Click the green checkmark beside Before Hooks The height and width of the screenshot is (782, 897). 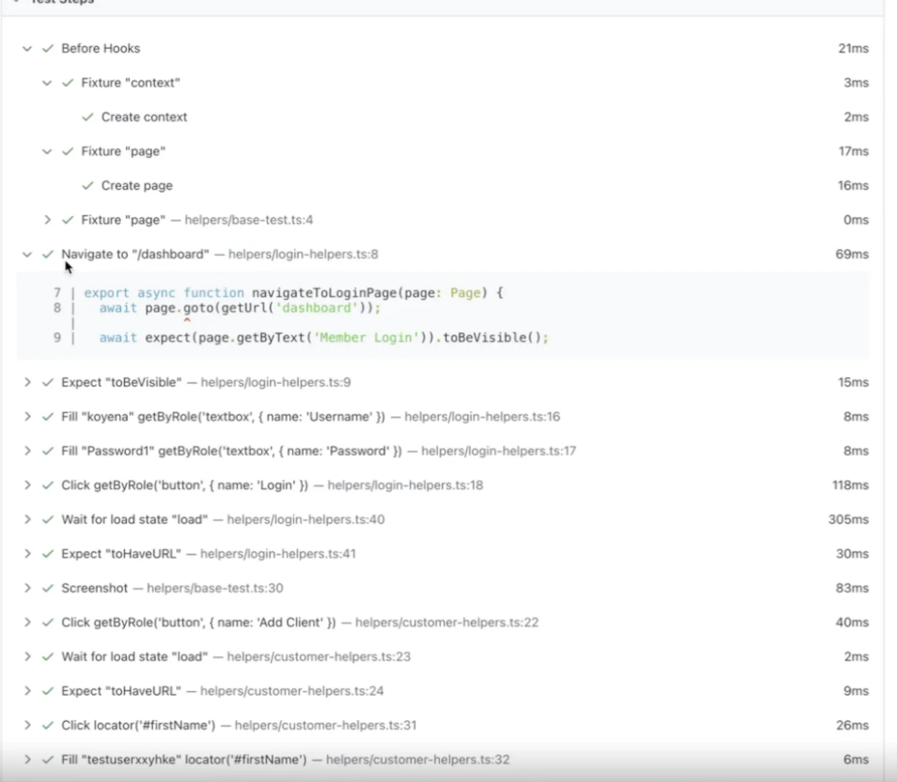48,48
